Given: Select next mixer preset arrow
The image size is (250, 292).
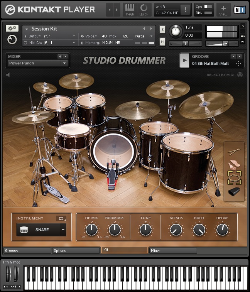Looking at the screenshot, I should point(65,56).
